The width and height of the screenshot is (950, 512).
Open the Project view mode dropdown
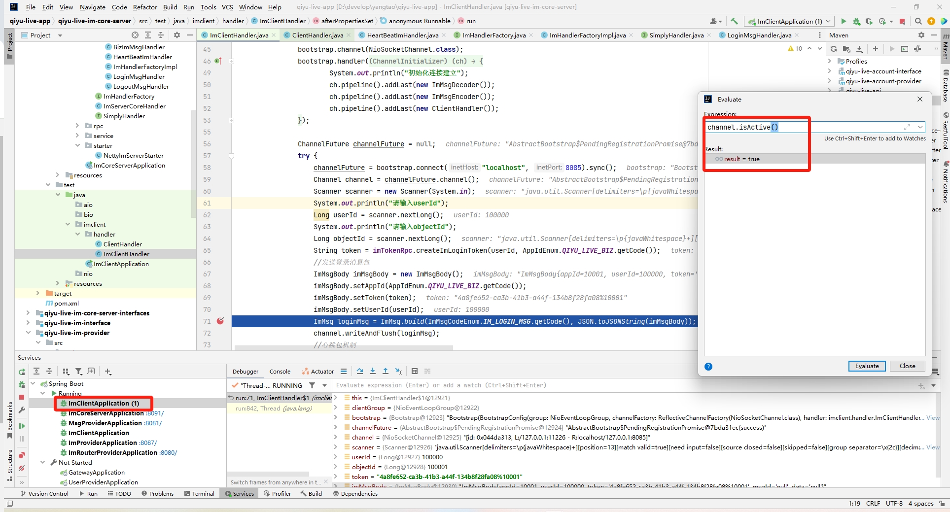point(60,35)
